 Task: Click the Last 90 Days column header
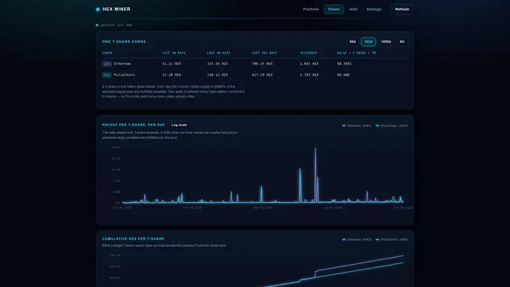(219, 53)
